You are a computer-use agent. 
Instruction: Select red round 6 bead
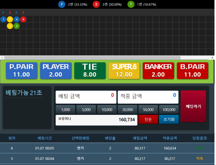tap(23, 19)
